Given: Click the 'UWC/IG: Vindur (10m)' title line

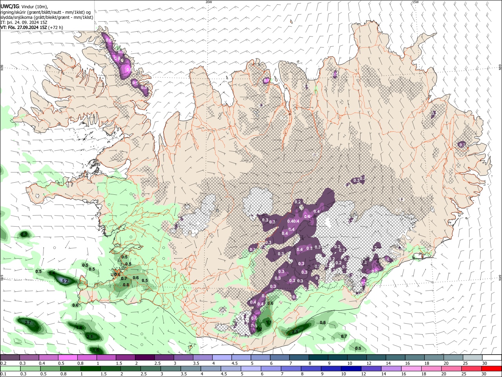Looking at the screenshot, I should click(24, 6).
